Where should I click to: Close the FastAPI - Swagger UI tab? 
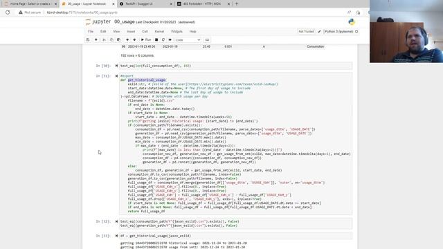pyautogui.click(x=171, y=4)
